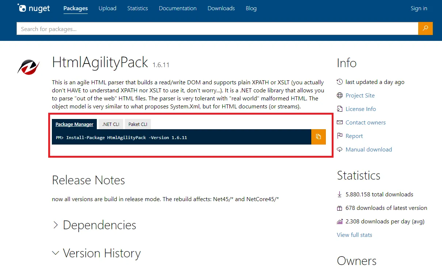442x269 pixels.
Task: Click the NuGet logo in header
Action: (34, 8)
